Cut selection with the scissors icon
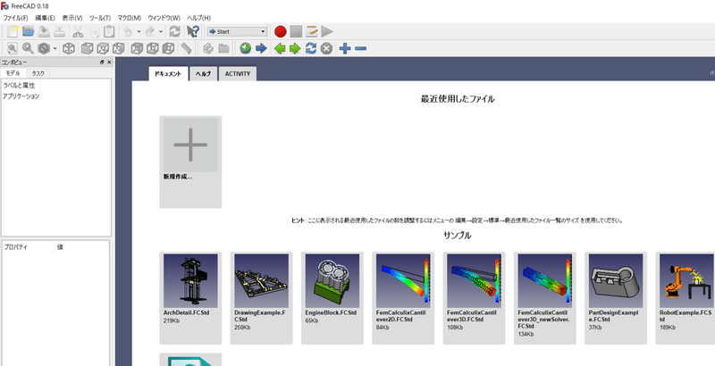The height and width of the screenshot is (366, 715). [78, 31]
